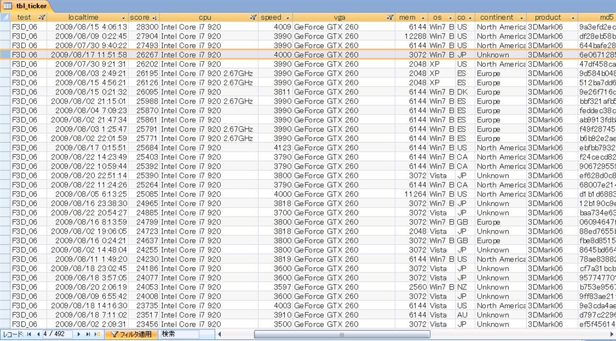Open product column dropdown
616x341 pixels.
click(x=573, y=17)
